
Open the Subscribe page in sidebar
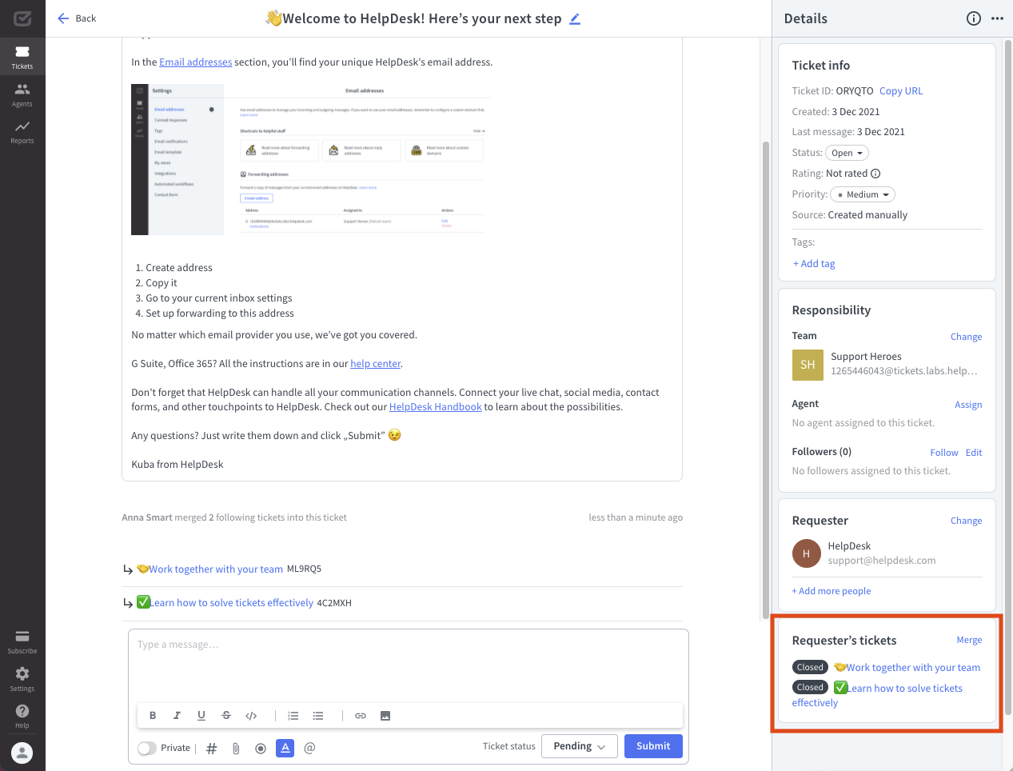(22, 641)
